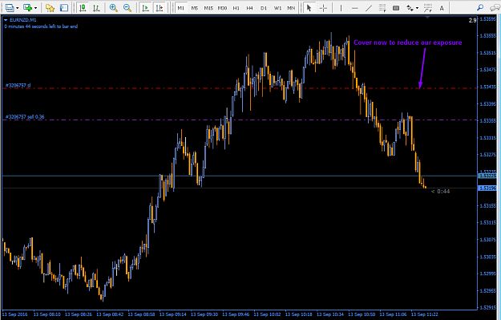Open the new chart window icon
The width and height of the screenshot is (501, 320).
(x=10, y=8)
